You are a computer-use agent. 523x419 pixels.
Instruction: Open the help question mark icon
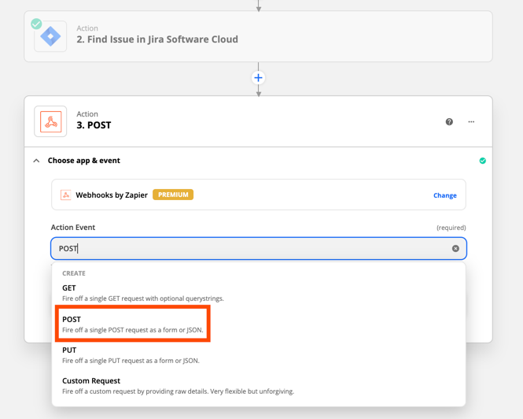click(449, 121)
